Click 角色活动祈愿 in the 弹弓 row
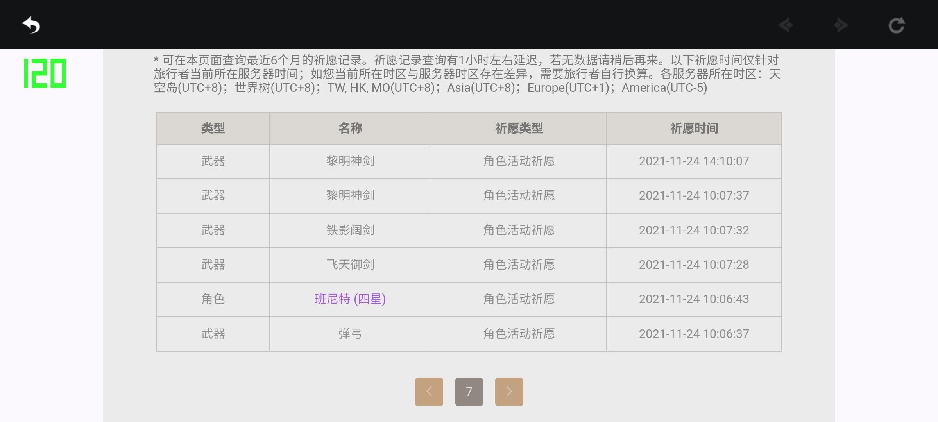The image size is (938, 422). click(x=519, y=334)
